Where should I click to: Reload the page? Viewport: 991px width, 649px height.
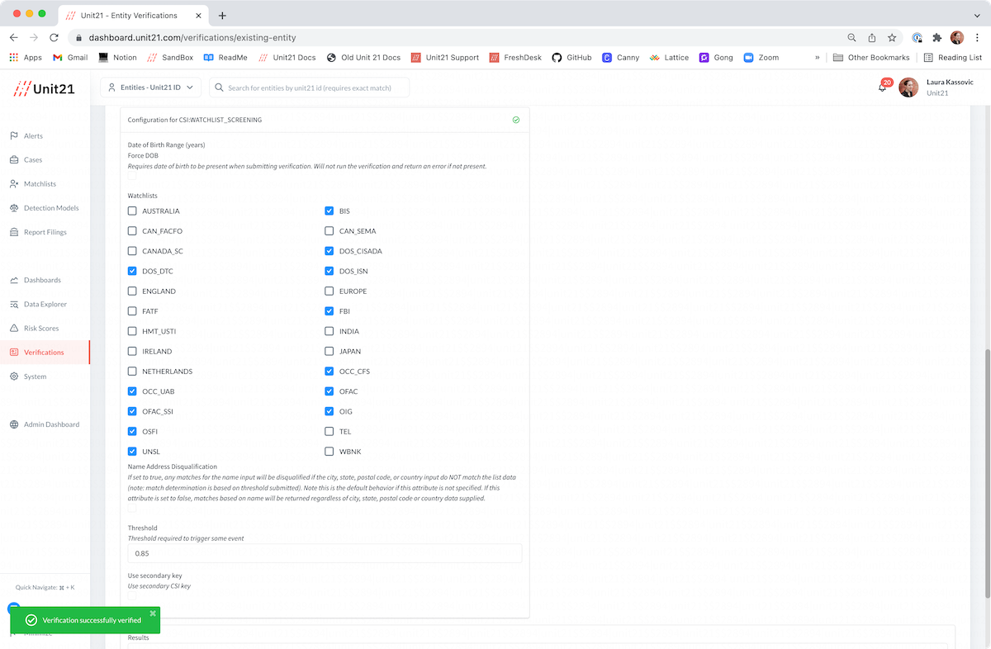click(x=54, y=37)
